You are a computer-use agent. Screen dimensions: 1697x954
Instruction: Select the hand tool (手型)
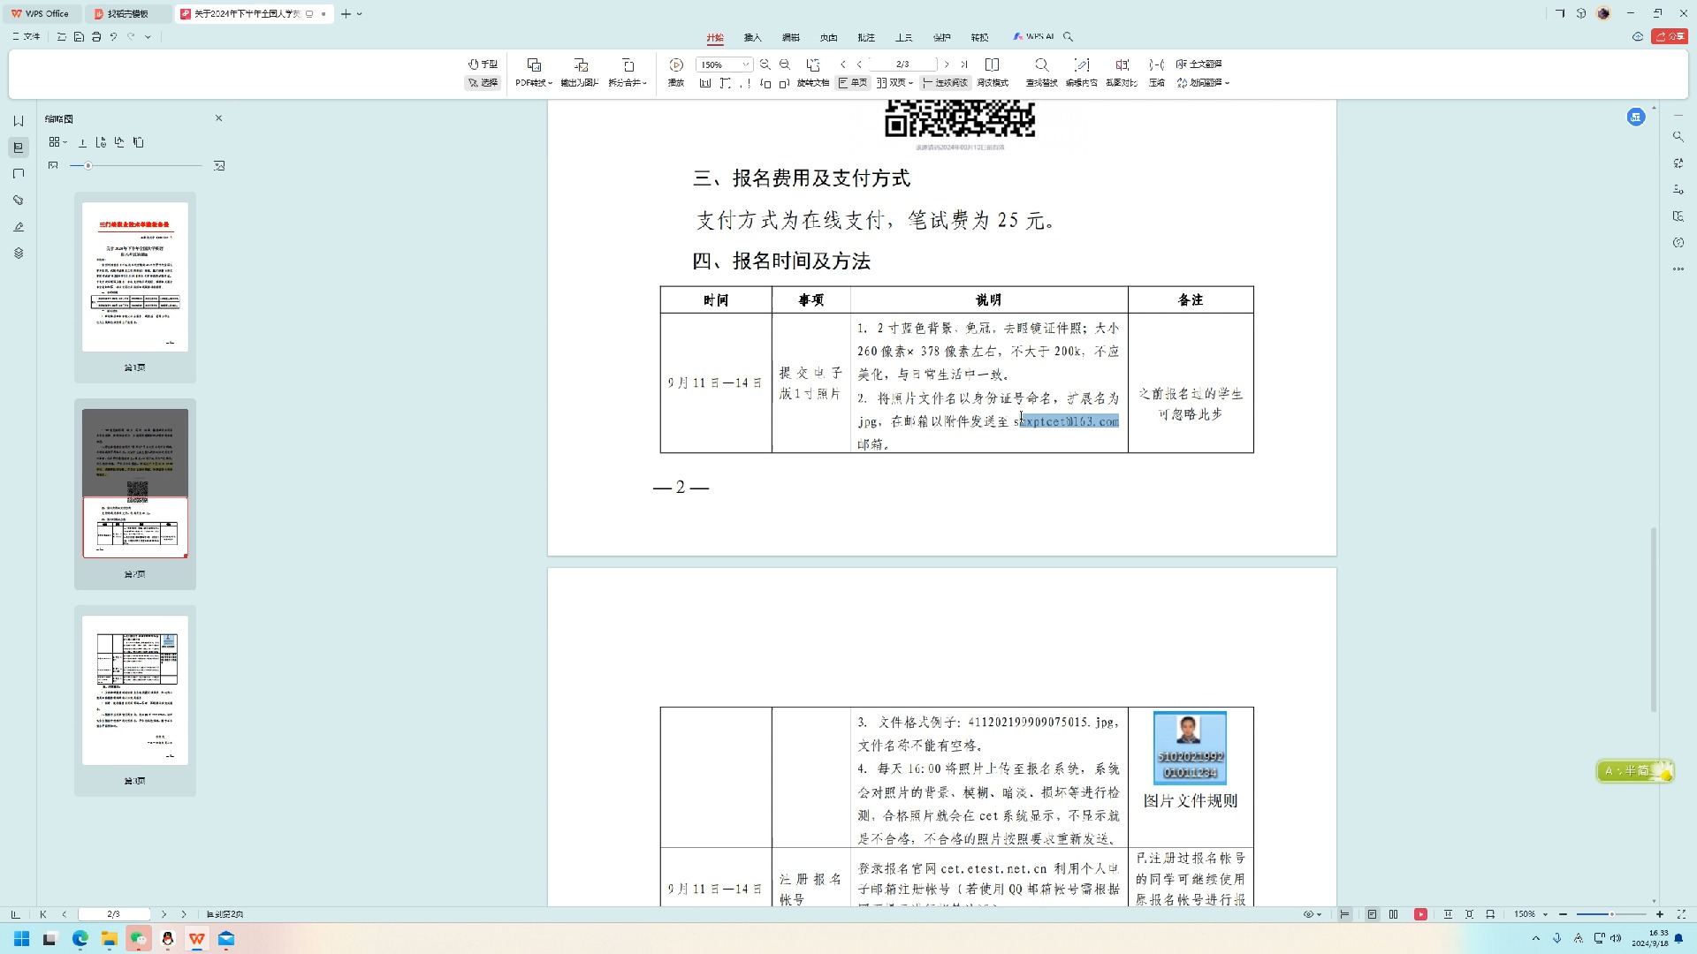(483, 64)
